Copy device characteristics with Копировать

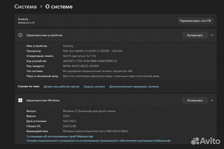pos(195,35)
